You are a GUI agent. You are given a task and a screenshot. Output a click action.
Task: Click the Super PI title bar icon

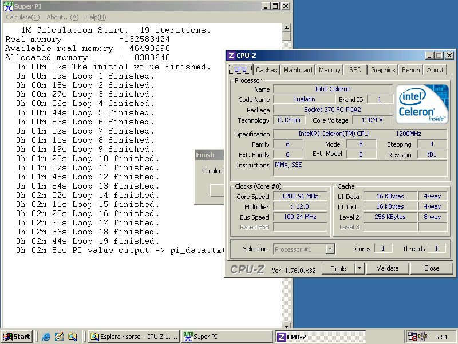click(8, 7)
